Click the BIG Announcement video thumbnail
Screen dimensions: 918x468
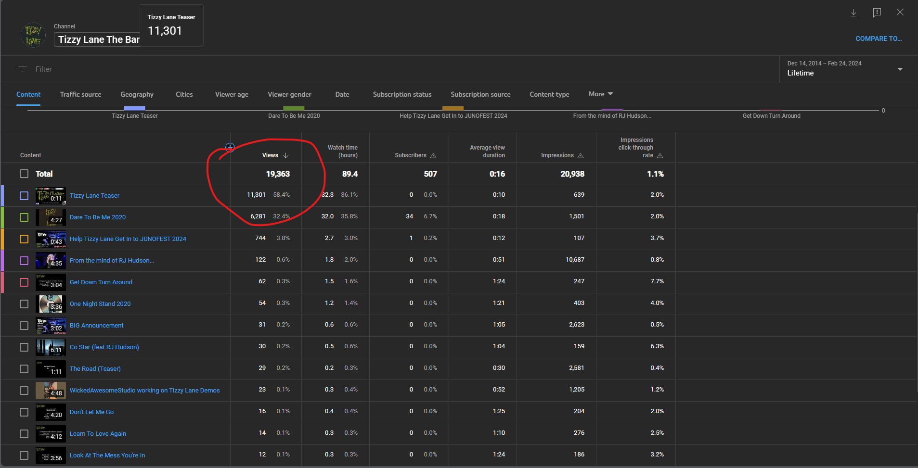click(51, 326)
